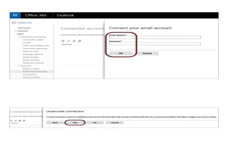
Task: Click the edit pencil icon in the upper Connected accounts toolbar
Action: click(x=69, y=41)
